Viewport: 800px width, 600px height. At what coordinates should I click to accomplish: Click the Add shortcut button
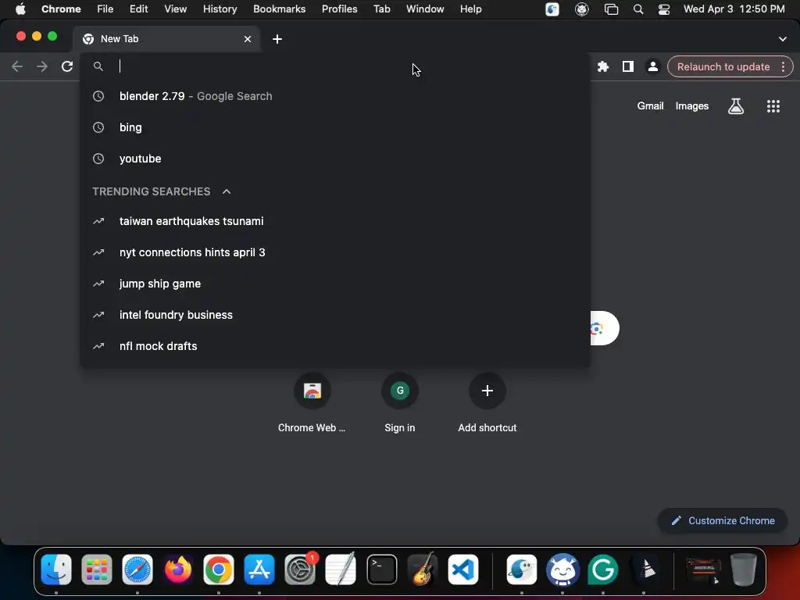[487, 403]
